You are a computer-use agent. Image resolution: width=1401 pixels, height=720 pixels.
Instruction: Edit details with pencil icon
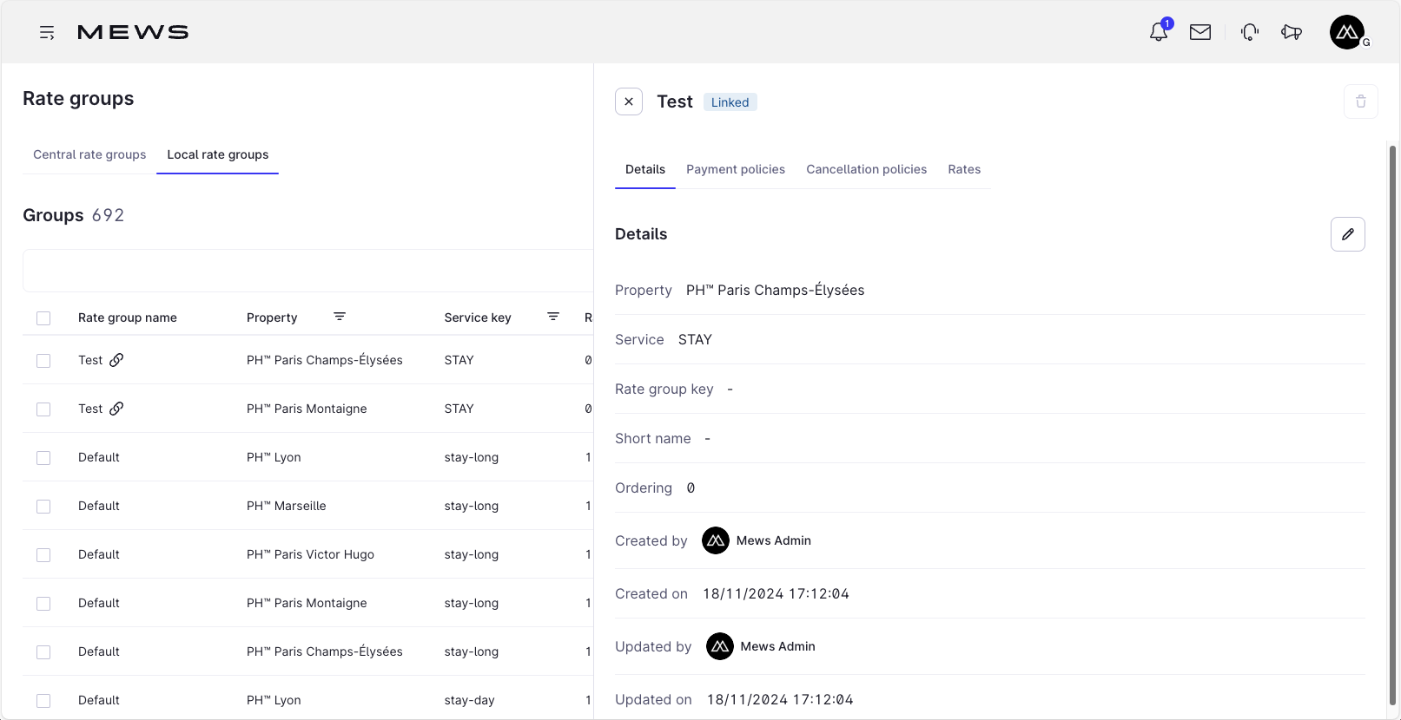1348,234
